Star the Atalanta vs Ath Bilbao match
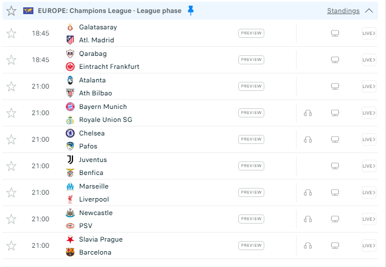 coord(11,86)
